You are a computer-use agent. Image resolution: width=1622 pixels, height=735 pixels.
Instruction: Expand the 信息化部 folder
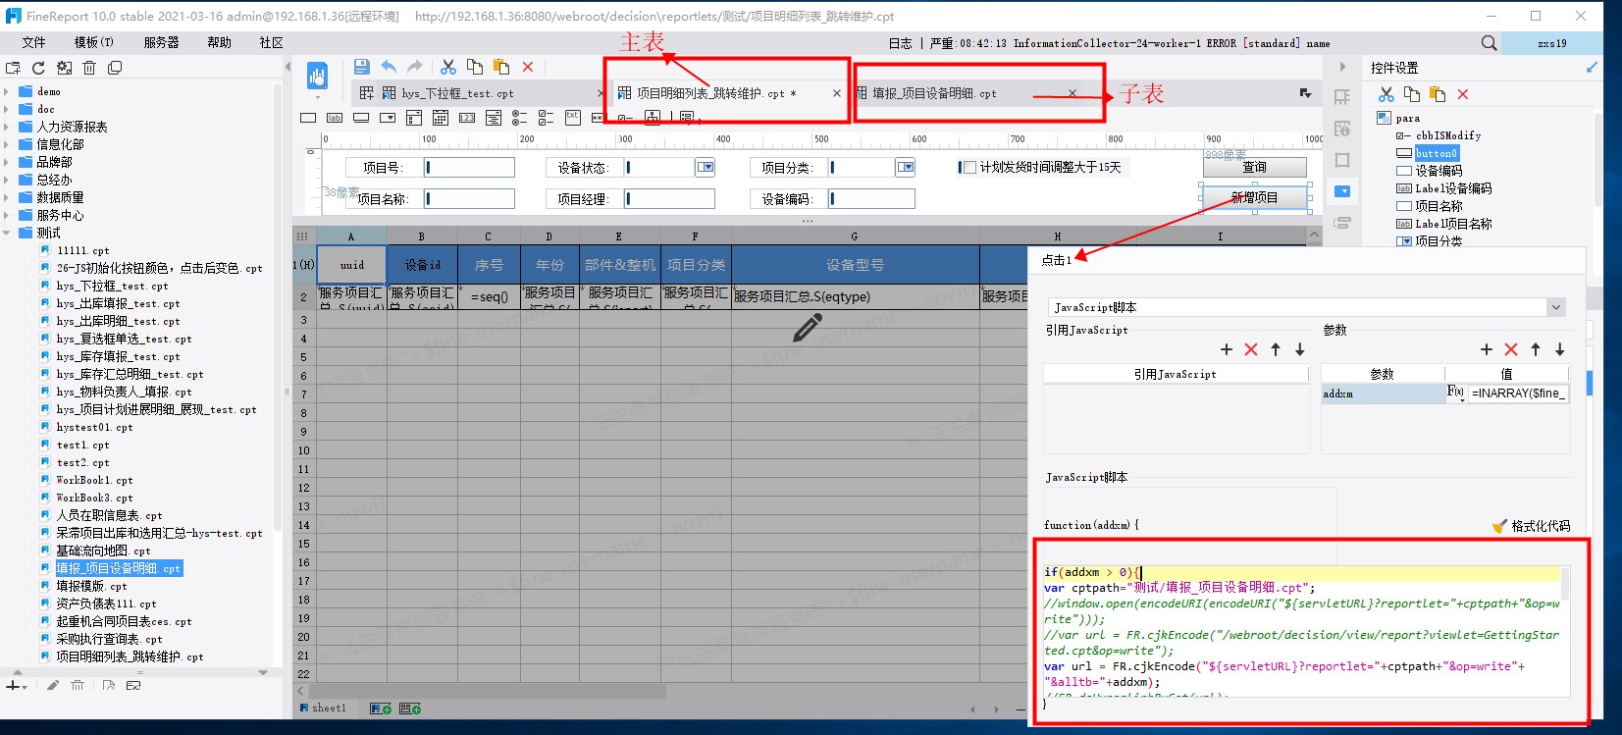pos(7,144)
